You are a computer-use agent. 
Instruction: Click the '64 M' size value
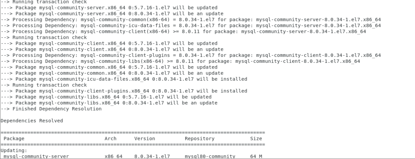coord(256,156)
